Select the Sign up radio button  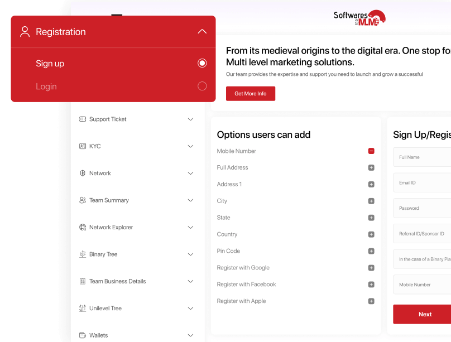[x=202, y=63]
